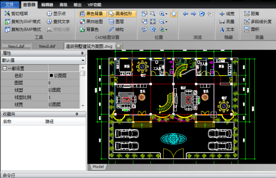Open the 图层 layers dialog
The image size is (276, 178).
click(x=116, y=22)
